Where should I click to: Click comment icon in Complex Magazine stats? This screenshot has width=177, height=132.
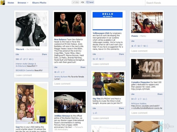[x=140, y=99]
